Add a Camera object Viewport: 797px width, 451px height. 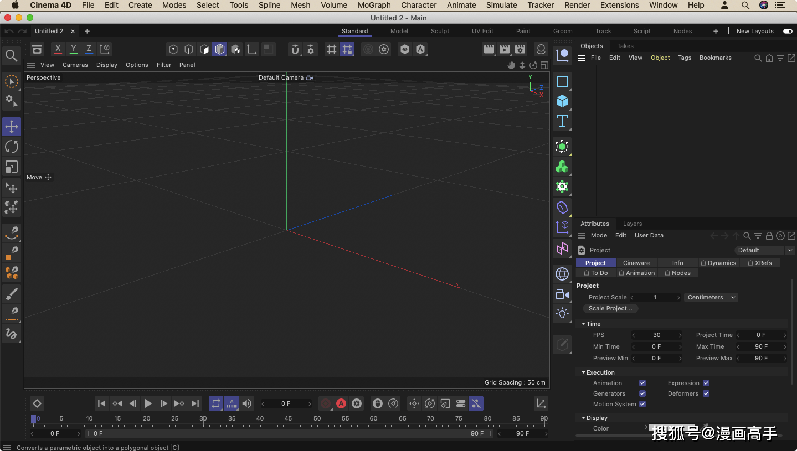[x=562, y=294]
